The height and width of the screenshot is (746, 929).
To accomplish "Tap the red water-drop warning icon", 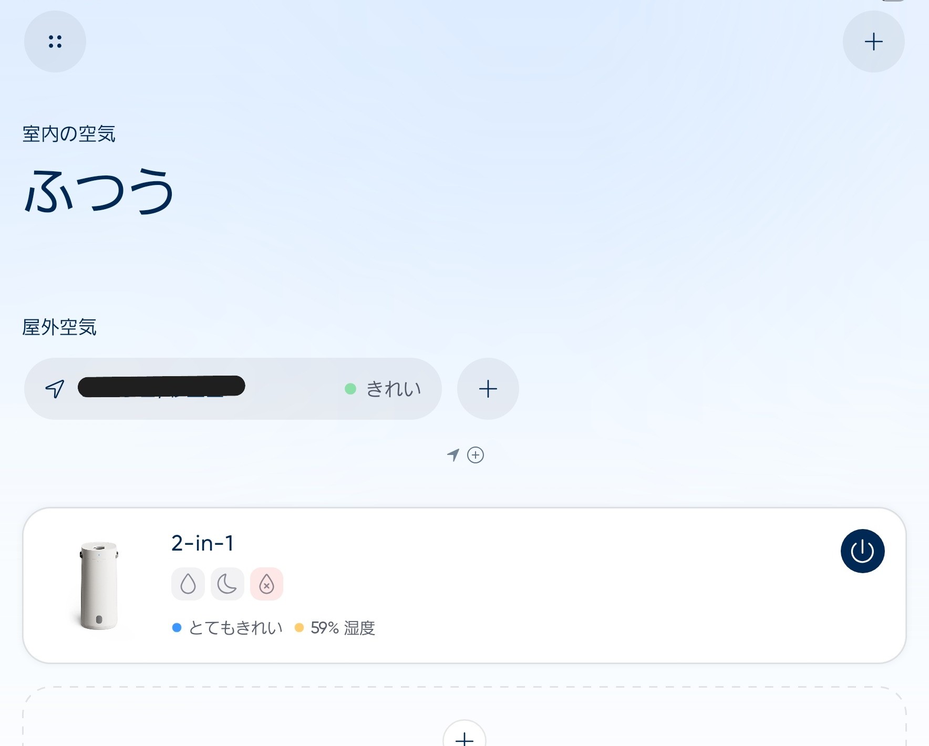I will (266, 584).
